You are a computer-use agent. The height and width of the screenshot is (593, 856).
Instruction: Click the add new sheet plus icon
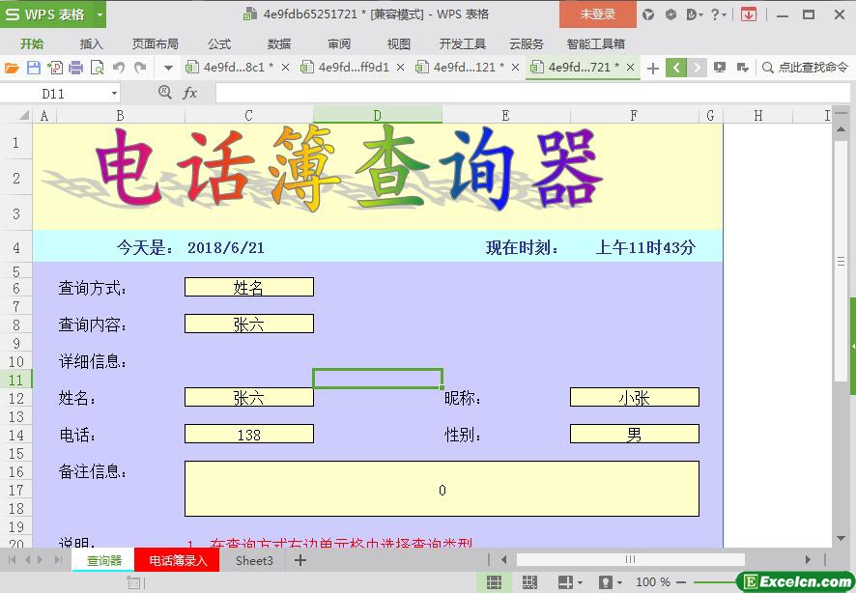300,560
